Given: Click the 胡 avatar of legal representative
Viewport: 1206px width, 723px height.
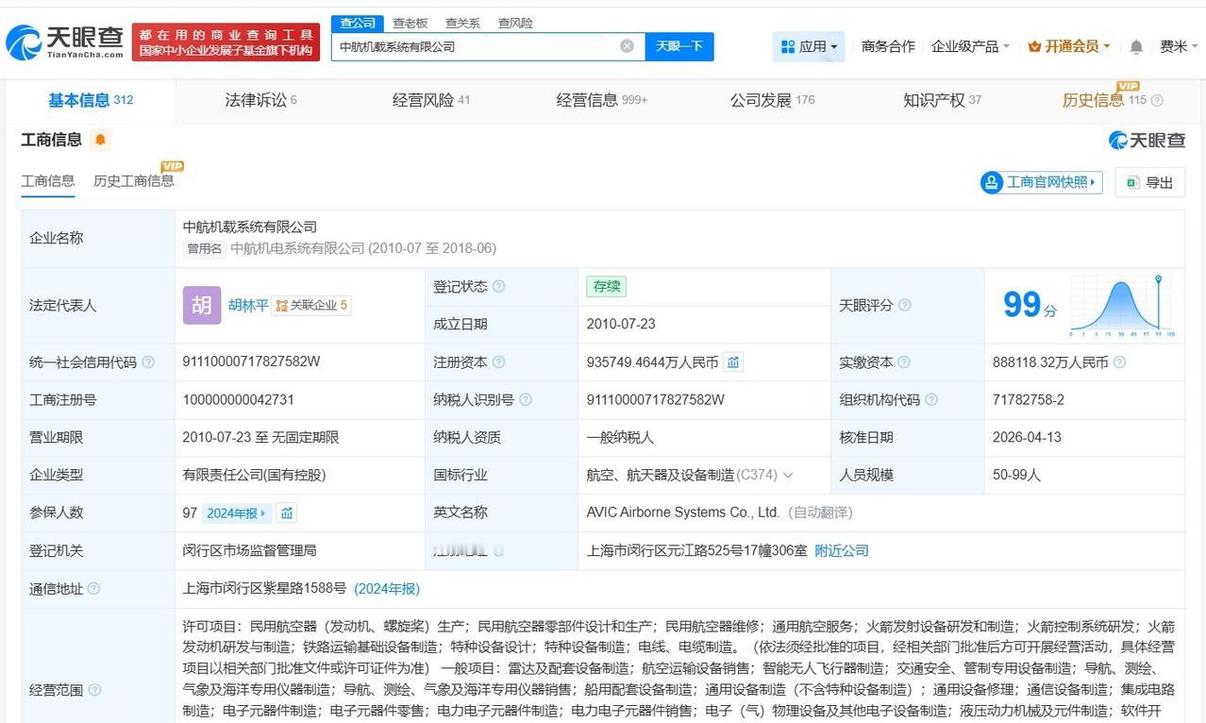Looking at the screenshot, I should pyautogui.click(x=202, y=305).
